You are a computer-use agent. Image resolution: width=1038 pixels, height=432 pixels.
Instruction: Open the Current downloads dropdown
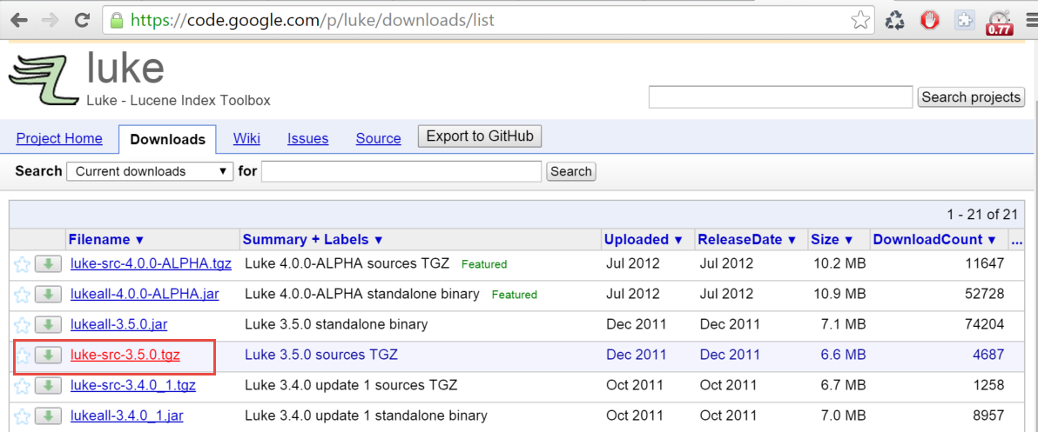(x=151, y=172)
